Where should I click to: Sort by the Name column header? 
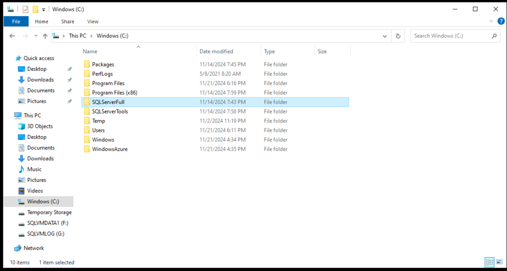click(90, 52)
